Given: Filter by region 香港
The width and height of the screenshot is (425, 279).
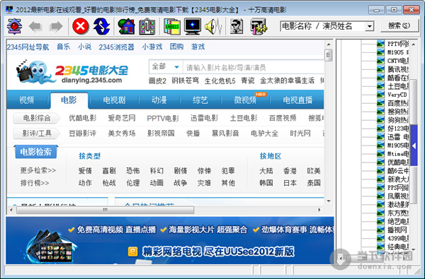Looking at the screenshot, I should click(x=290, y=171).
